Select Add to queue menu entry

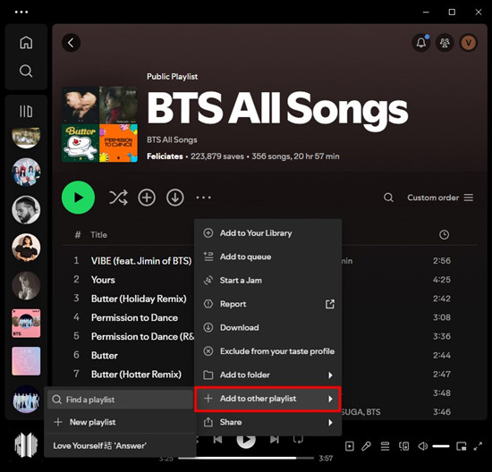[268, 257]
